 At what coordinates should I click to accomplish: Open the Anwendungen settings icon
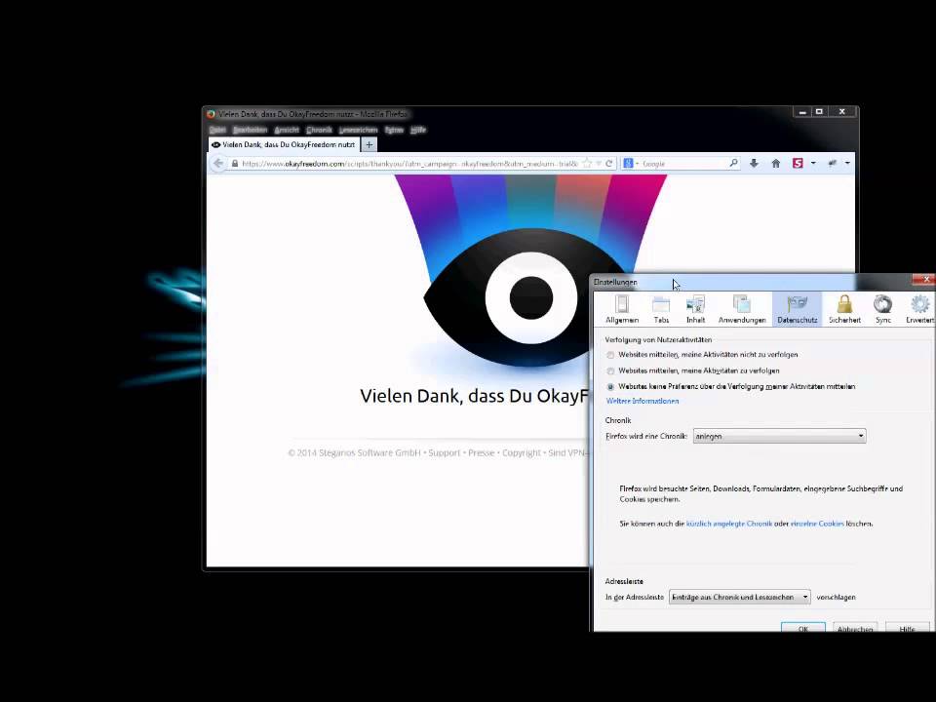[x=742, y=309]
